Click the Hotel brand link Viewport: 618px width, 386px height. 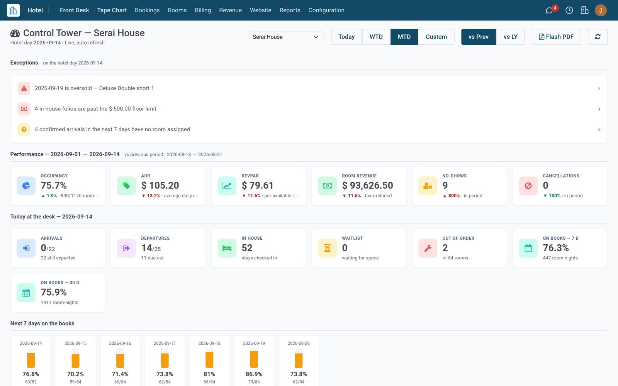pos(35,10)
